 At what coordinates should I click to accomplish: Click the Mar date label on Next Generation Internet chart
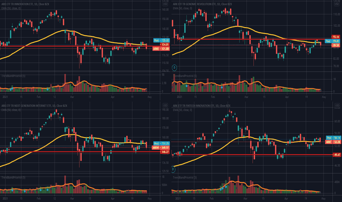click(72, 199)
